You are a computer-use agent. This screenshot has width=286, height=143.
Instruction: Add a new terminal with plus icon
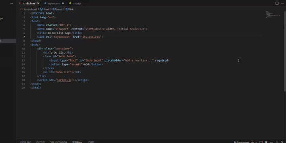(x=253, y=142)
